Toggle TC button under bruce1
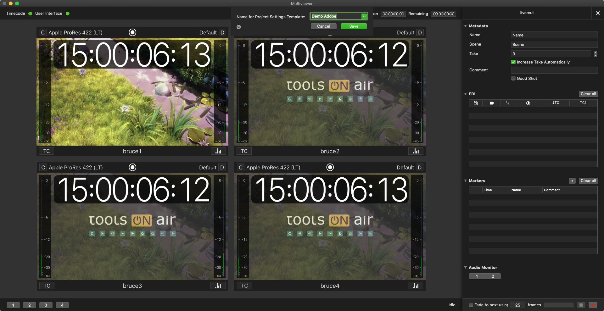604x311 pixels. pos(47,151)
